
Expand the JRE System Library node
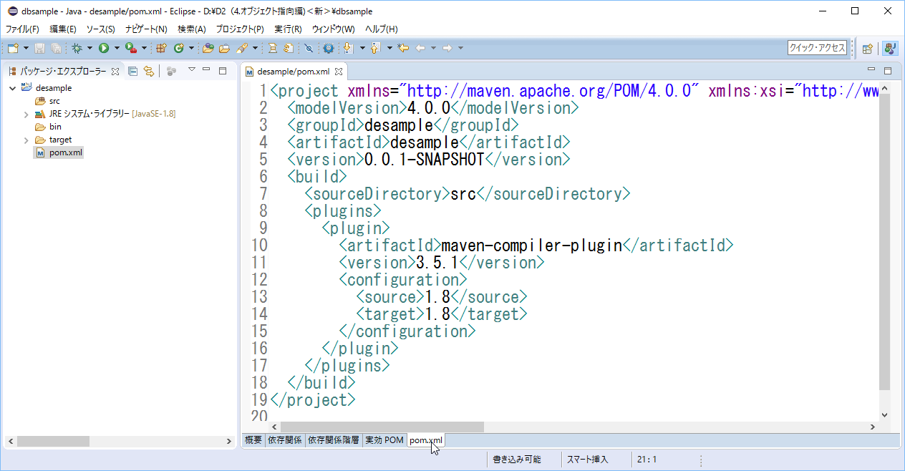26,114
